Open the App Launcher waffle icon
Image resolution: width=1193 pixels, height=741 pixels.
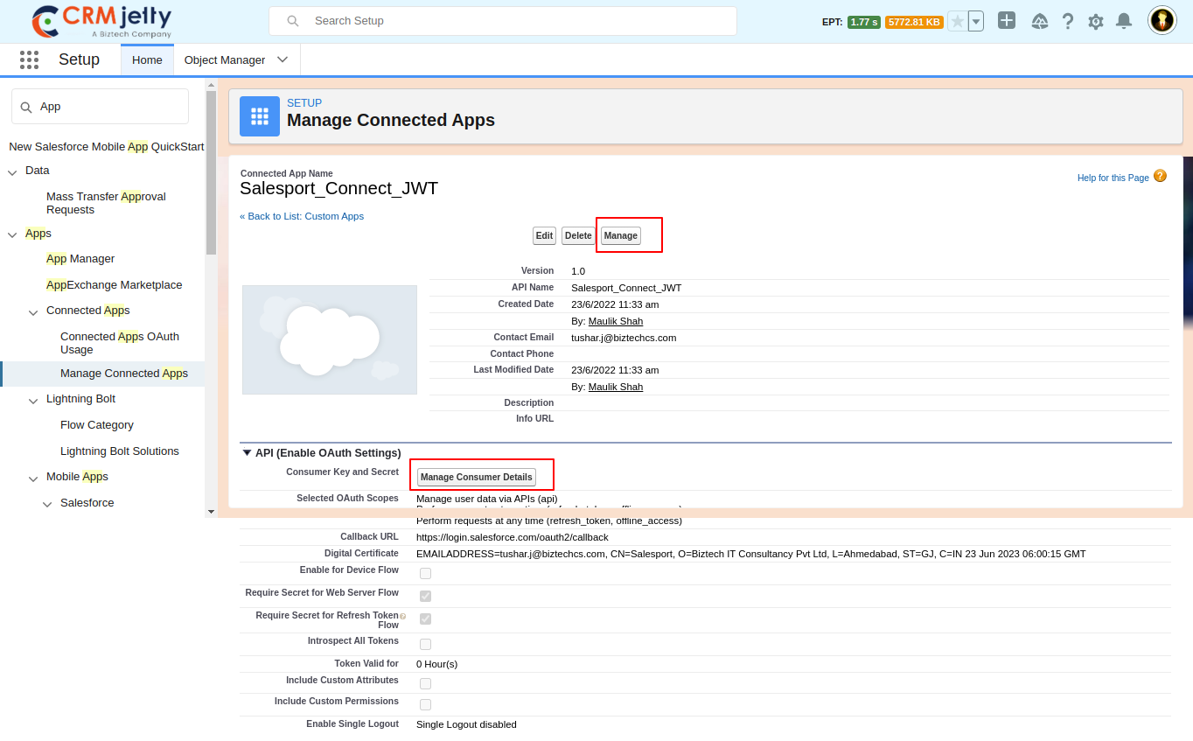pos(29,59)
